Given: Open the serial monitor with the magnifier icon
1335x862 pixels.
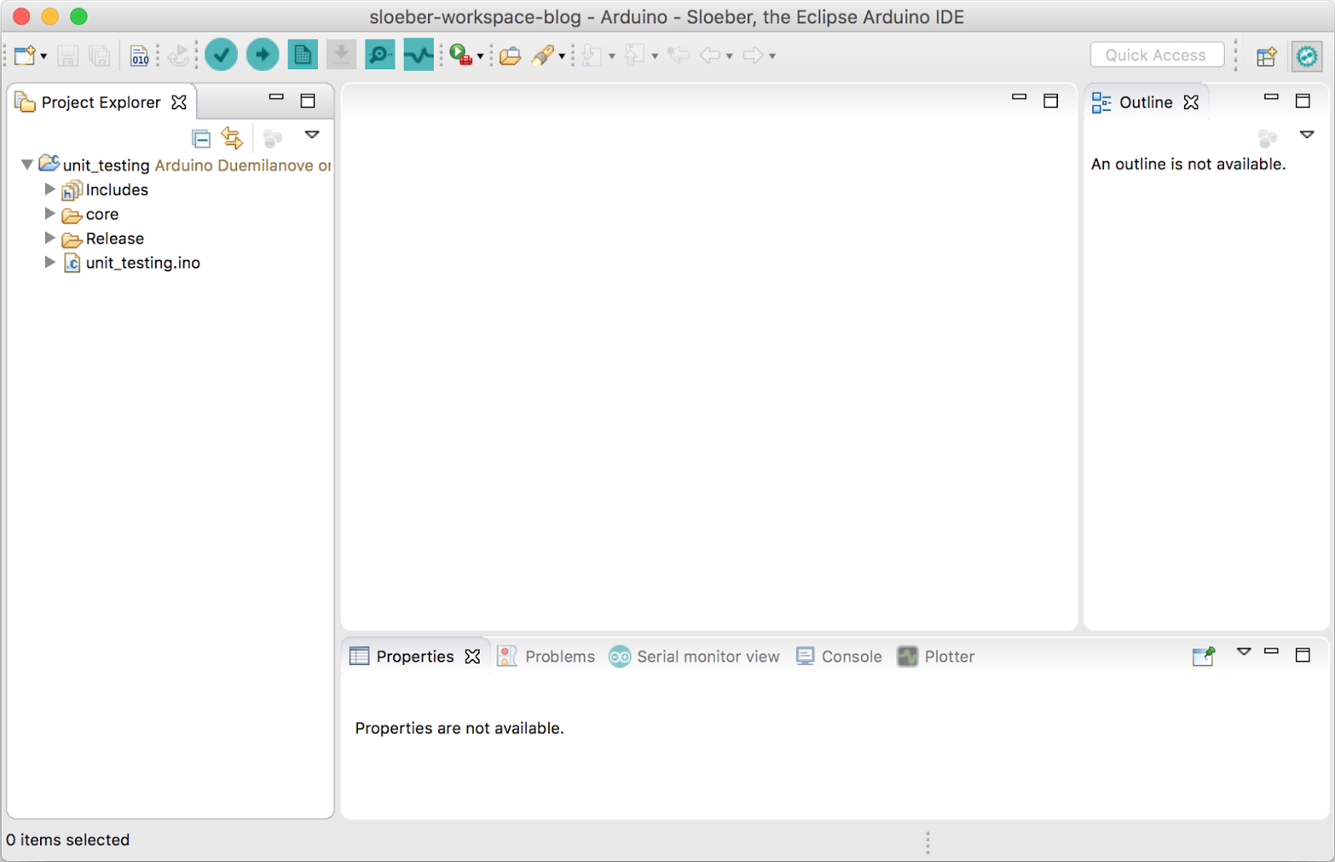Looking at the screenshot, I should tap(380, 54).
